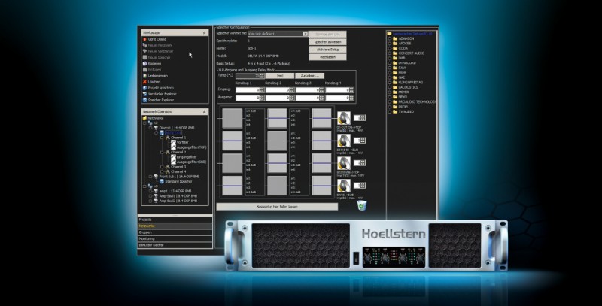This screenshot has width=602, height=306.
Task: Expand the L-ACOUSTICS folder node
Action: point(390,87)
